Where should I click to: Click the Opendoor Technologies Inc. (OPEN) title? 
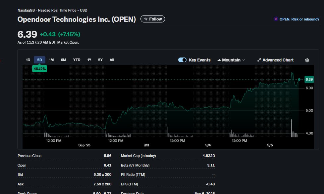point(77,19)
